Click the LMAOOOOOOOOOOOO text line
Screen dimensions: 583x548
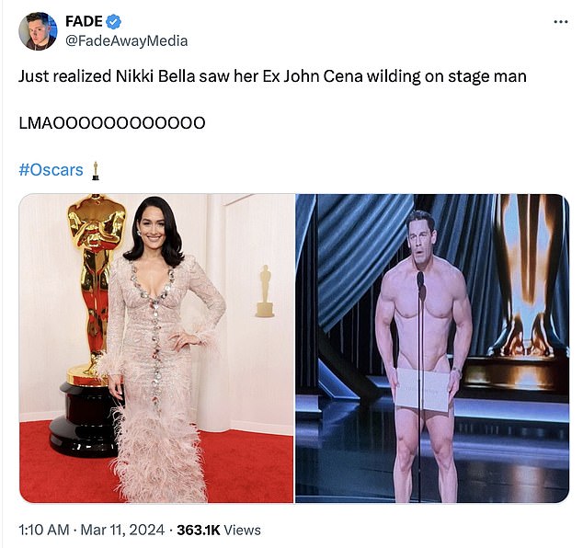(112, 123)
